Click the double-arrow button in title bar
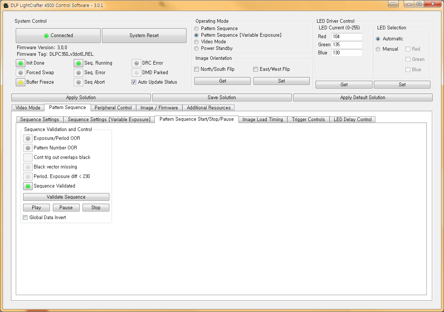The image size is (444, 312). (x=393, y=4)
